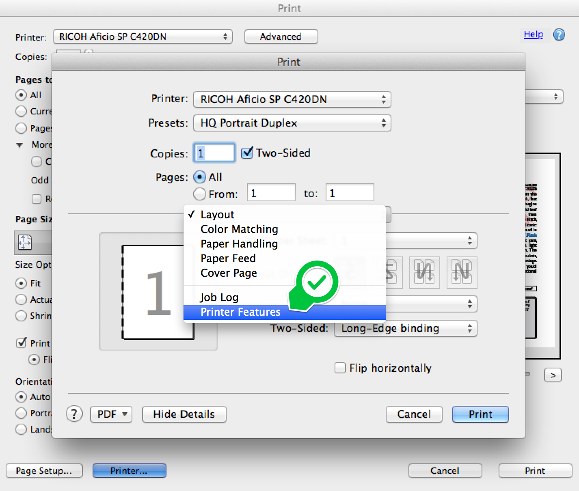Select the From page range radio
This screenshot has width=579, height=491.
pyautogui.click(x=199, y=194)
